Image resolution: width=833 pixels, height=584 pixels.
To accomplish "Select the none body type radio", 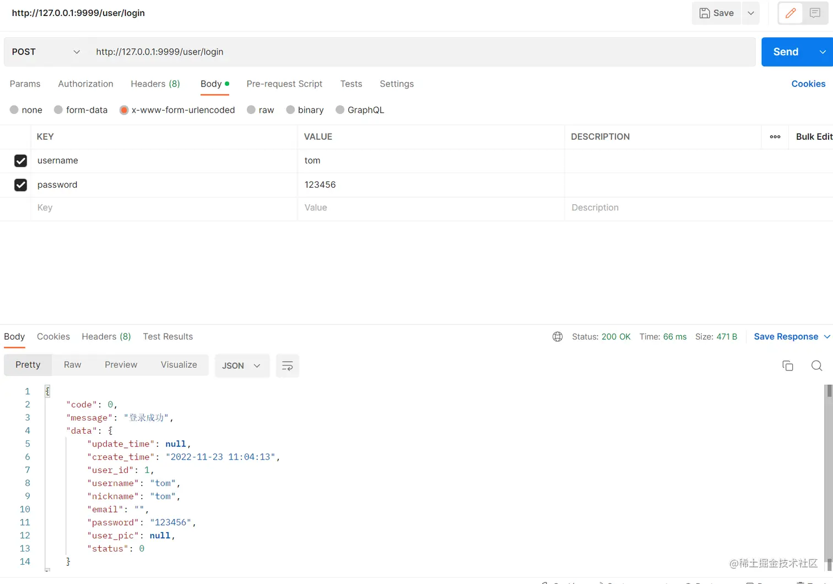I will 14,110.
